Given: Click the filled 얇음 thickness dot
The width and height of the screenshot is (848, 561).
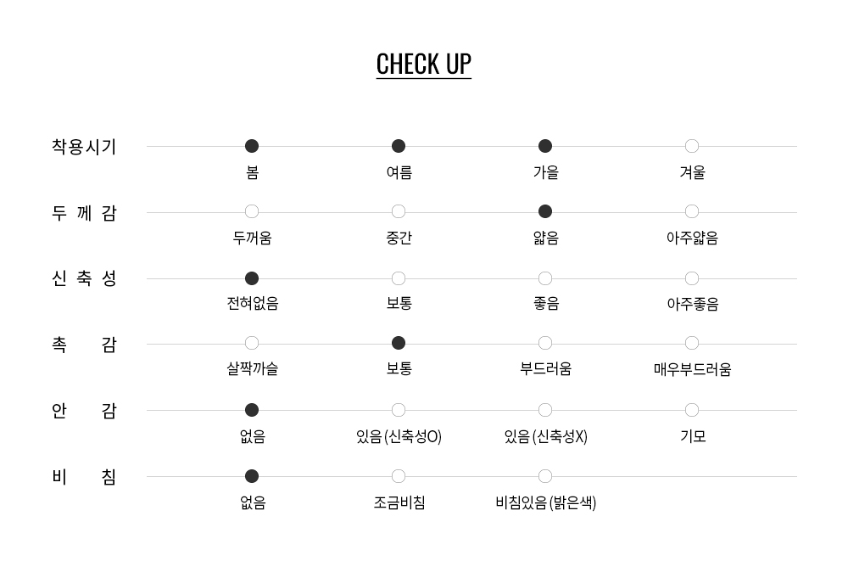Looking at the screenshot, I should pyautogui.click(x=545, y=211).
